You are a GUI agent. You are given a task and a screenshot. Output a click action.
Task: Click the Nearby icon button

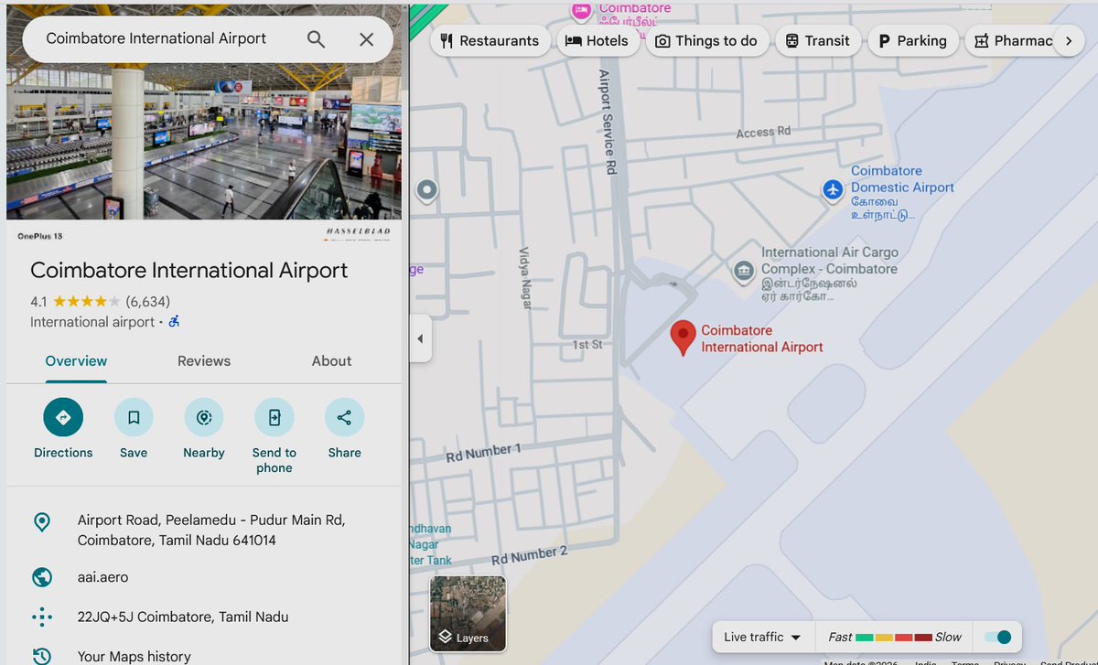coord(204,417)
